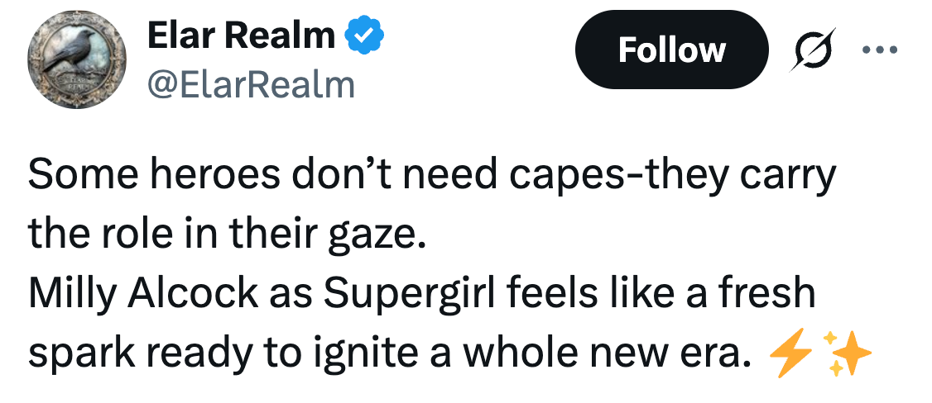This screenshot has width=932, height=403.
Task: Open the Elar Realm display name
Action: (x=241, y=35)
